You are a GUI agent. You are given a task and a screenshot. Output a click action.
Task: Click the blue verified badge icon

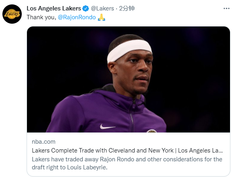click(86, 8)
